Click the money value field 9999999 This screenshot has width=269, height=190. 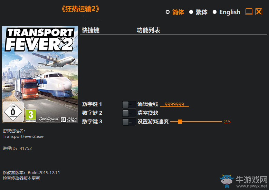(x=174, y=104)
